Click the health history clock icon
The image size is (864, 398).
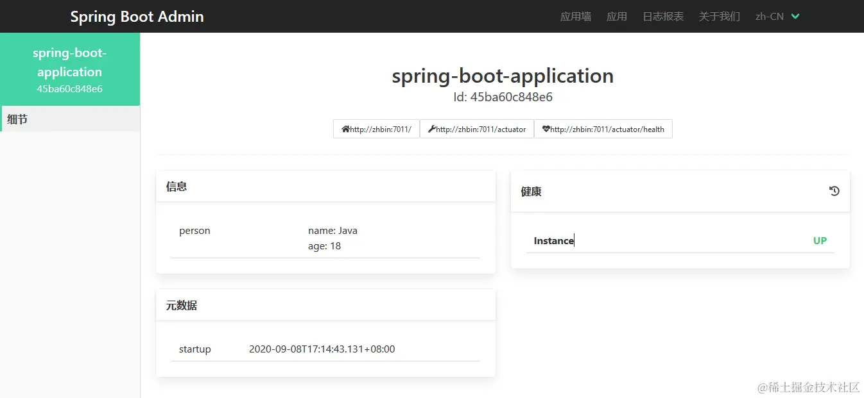tap(834, 191)
